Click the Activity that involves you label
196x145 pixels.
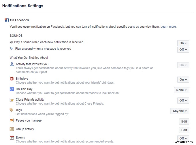pyautogui.click(x=32, y=64)
